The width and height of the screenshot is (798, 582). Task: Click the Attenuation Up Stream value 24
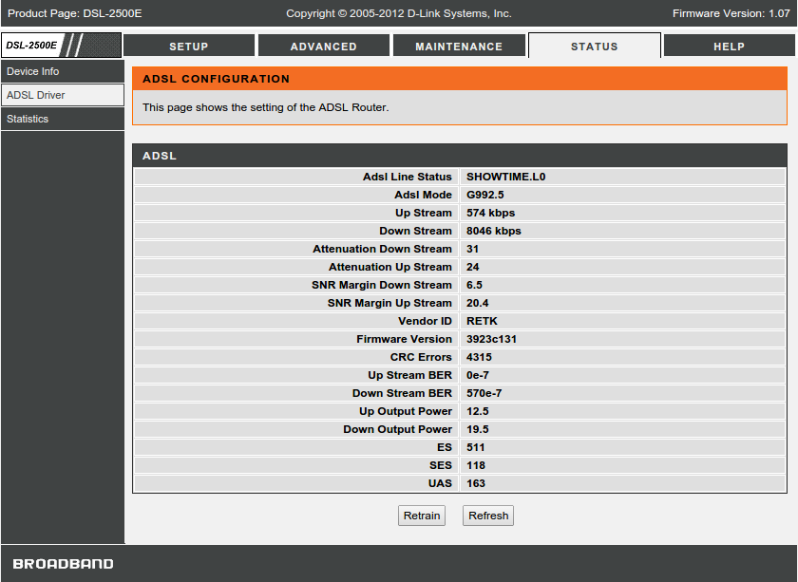(x=473, y=267)
